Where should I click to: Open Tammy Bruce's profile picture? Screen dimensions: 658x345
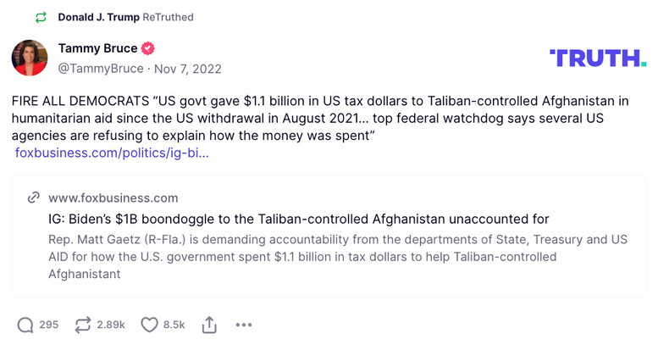click(30, 57)
